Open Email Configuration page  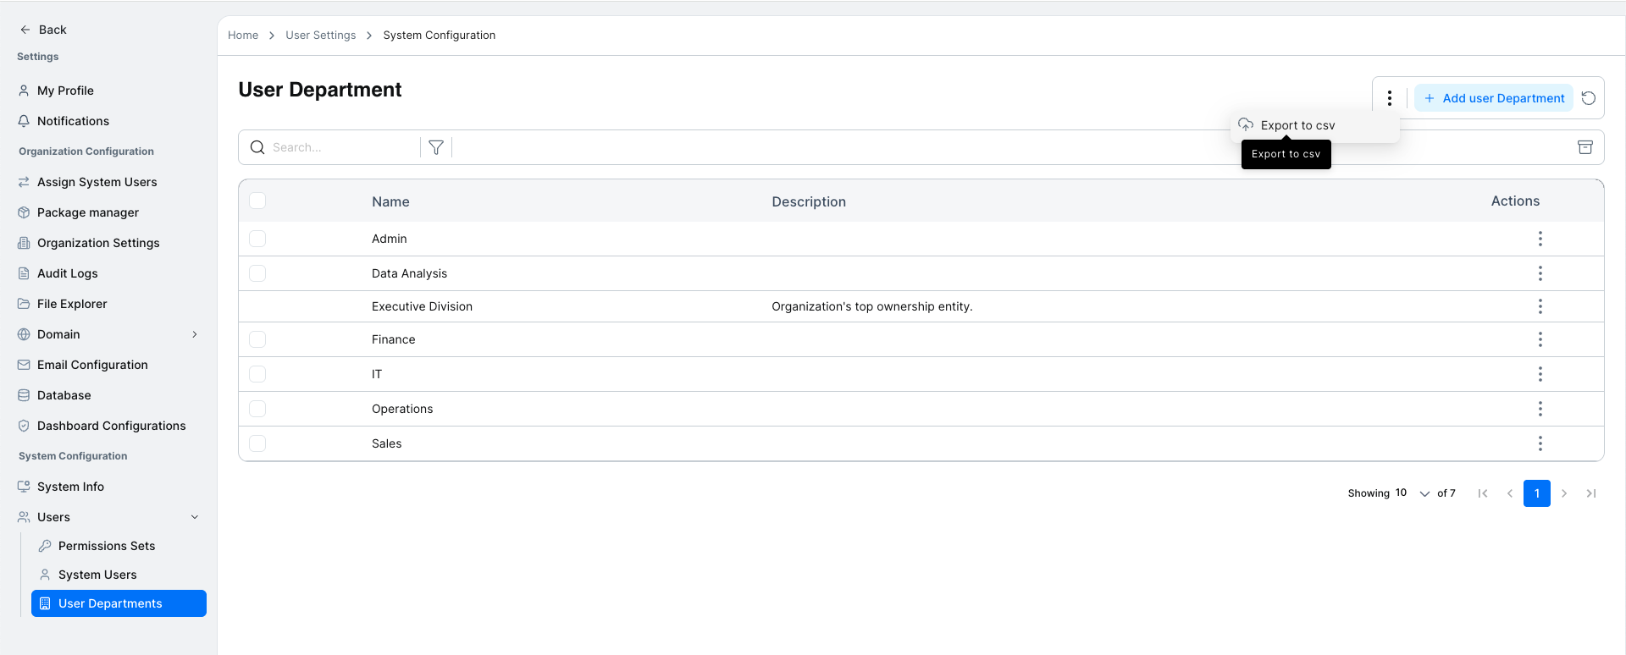(x=92, y=365)
